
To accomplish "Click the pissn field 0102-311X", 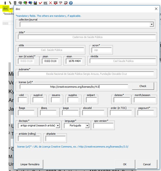I will 50,61.
